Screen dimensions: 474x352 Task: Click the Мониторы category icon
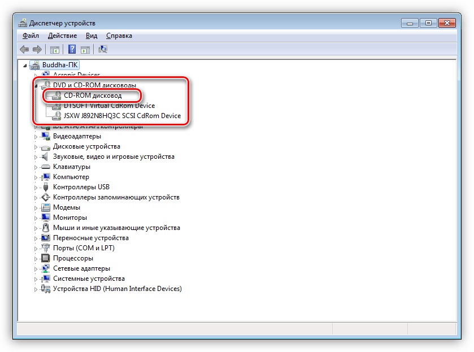tap(46, 218)
